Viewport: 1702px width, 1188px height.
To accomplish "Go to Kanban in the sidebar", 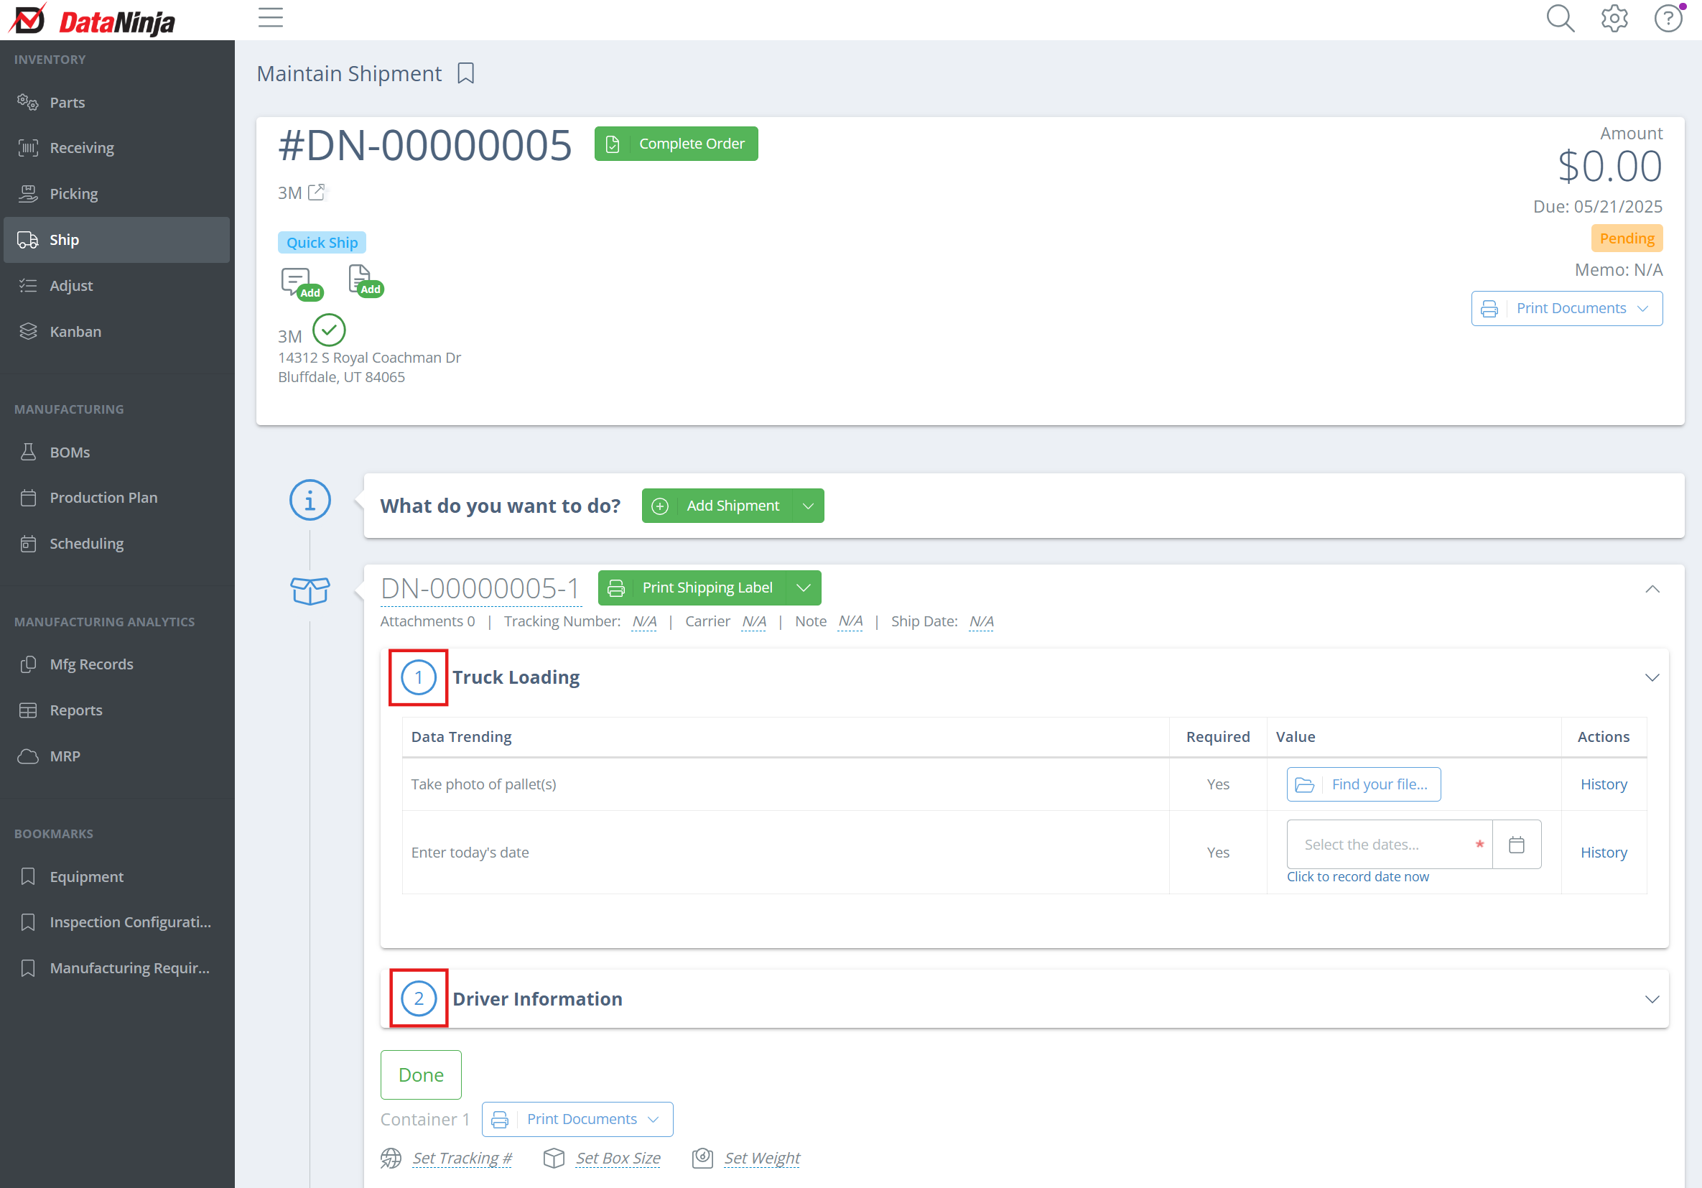I will pos(75,332).
